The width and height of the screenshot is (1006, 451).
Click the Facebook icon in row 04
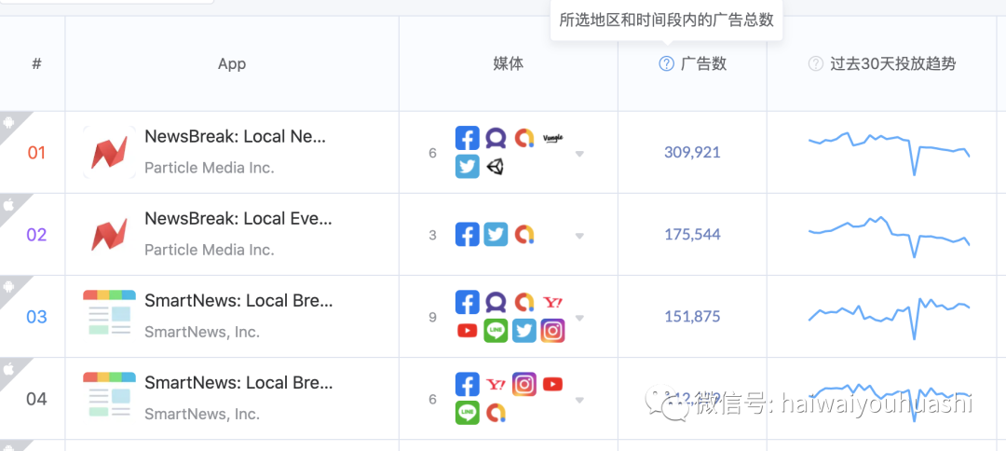tap(467, 384)
